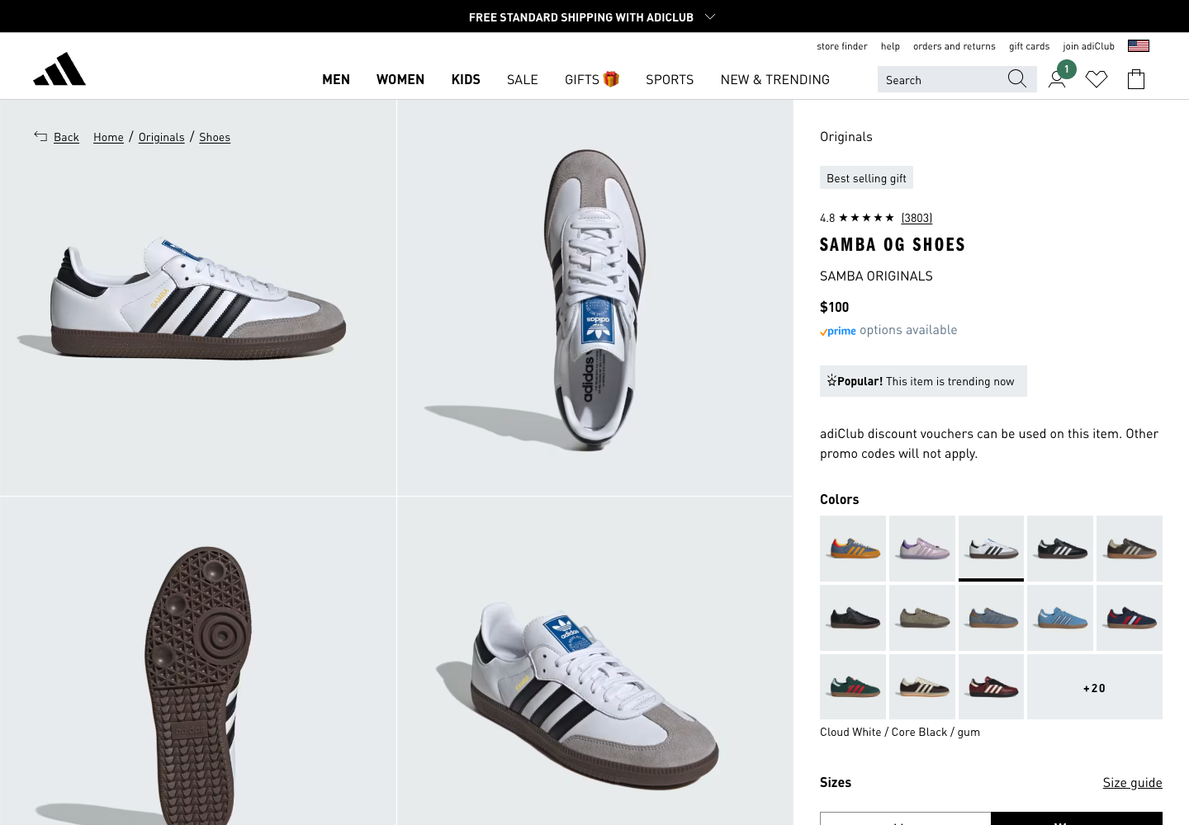The height and width of the screenshot is (825, 1189).
Task: Open the KIDS menu
Action: pyautogui.click(x=466, y=79)
